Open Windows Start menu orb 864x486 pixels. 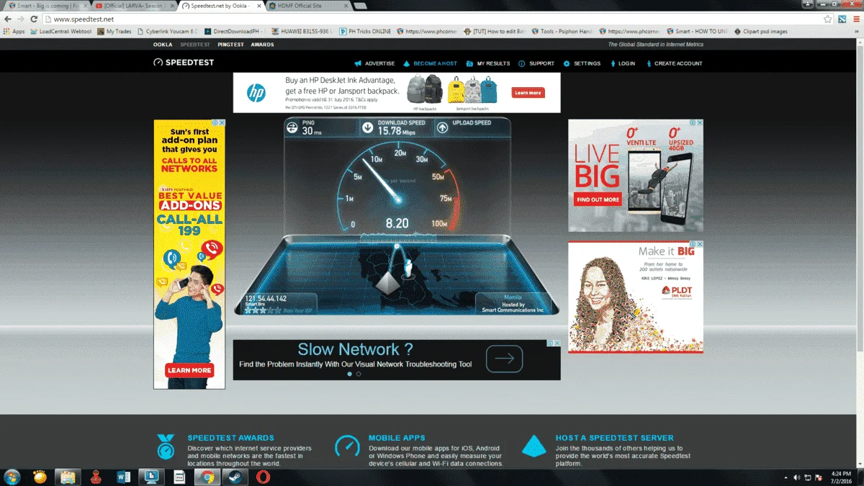[12, 477]
